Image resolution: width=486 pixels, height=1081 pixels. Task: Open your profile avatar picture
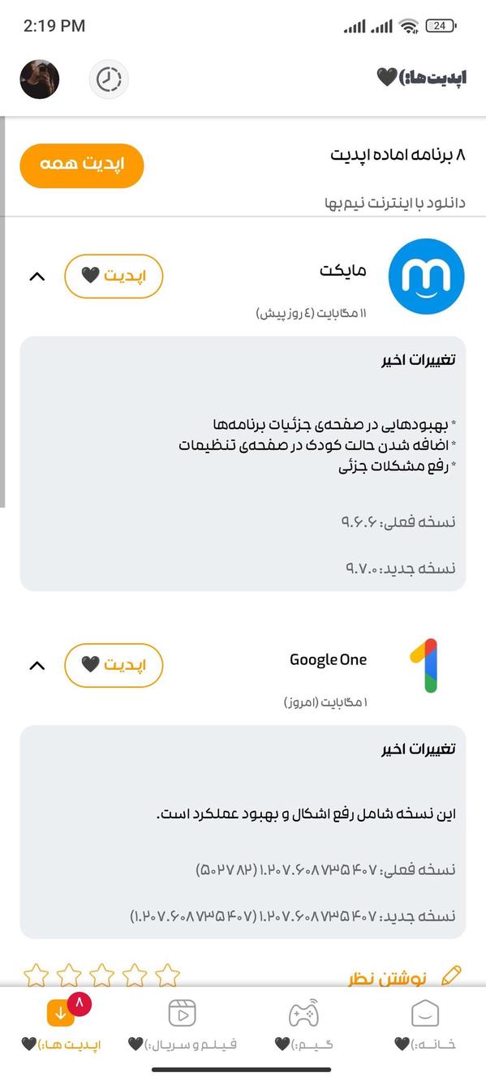pyautogui.click(x=40, y=80)
